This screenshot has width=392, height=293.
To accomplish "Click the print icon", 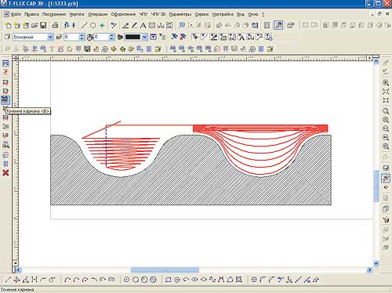I will pyautogui.click(x=55, y=25).
